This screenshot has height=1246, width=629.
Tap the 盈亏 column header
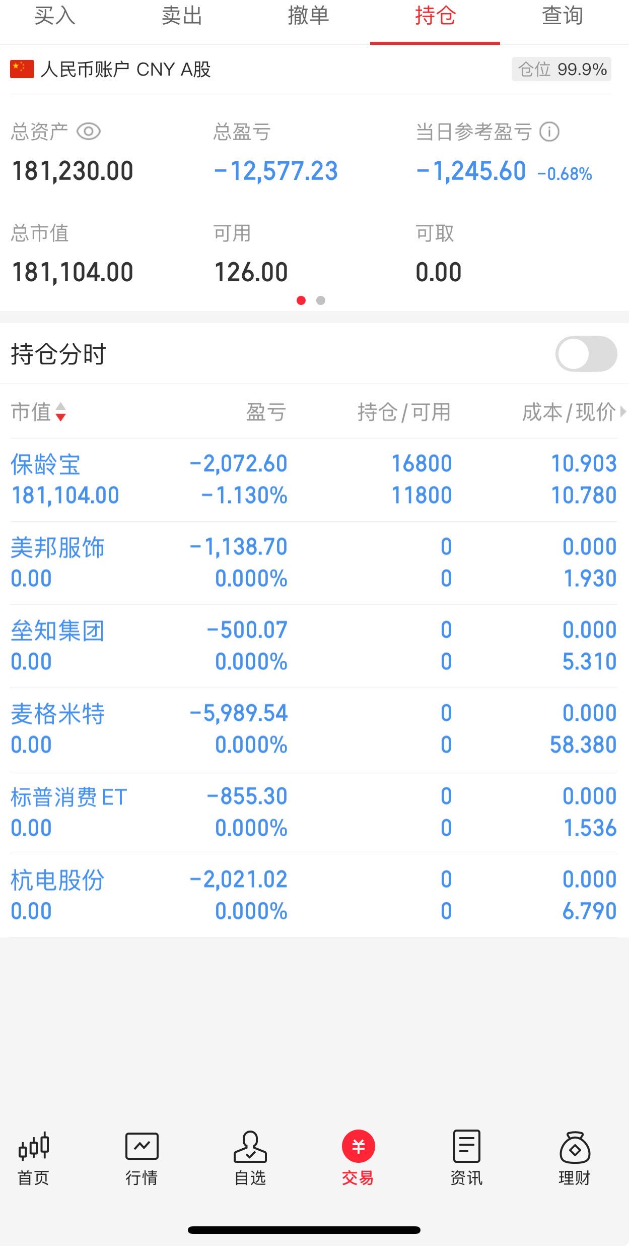pos(266,412)
